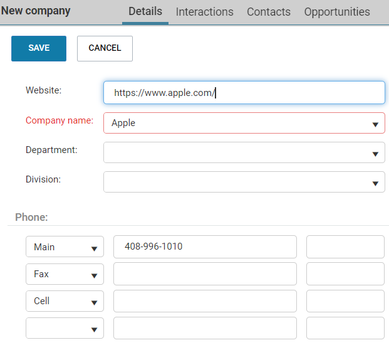The width and height of the screenshot is (389, 350).
Task: Click the Company name field containing Apple
Action: coord(244,123)
